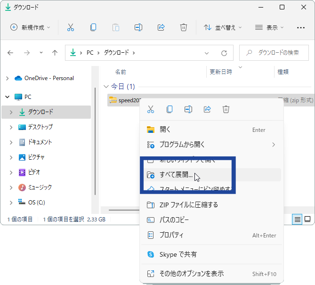Refresh the ダウンロード folder view
315x285 pixels.
pyautogui.click(x=224, y=53)
